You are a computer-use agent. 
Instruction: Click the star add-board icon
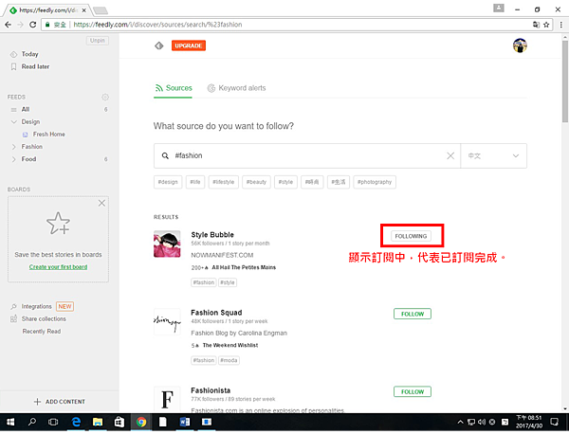click(x=58, y=223)
